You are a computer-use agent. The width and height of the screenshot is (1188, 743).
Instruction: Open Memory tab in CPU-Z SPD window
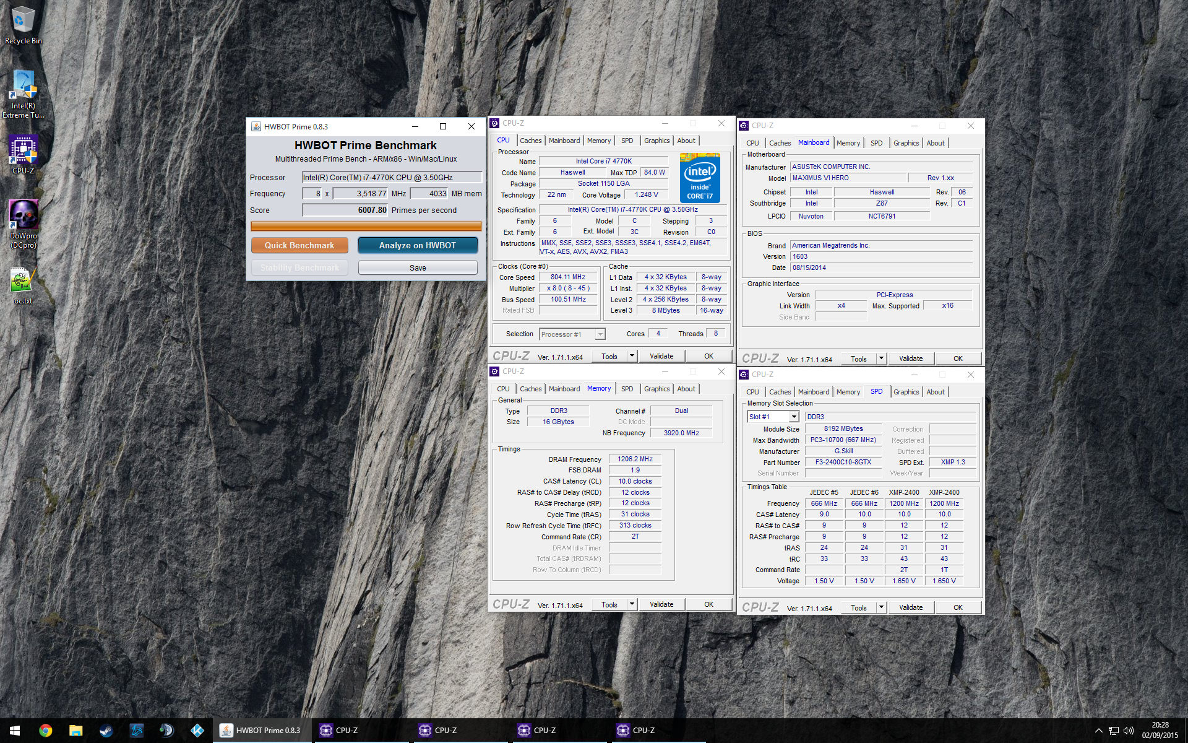(x=848, y=392)
